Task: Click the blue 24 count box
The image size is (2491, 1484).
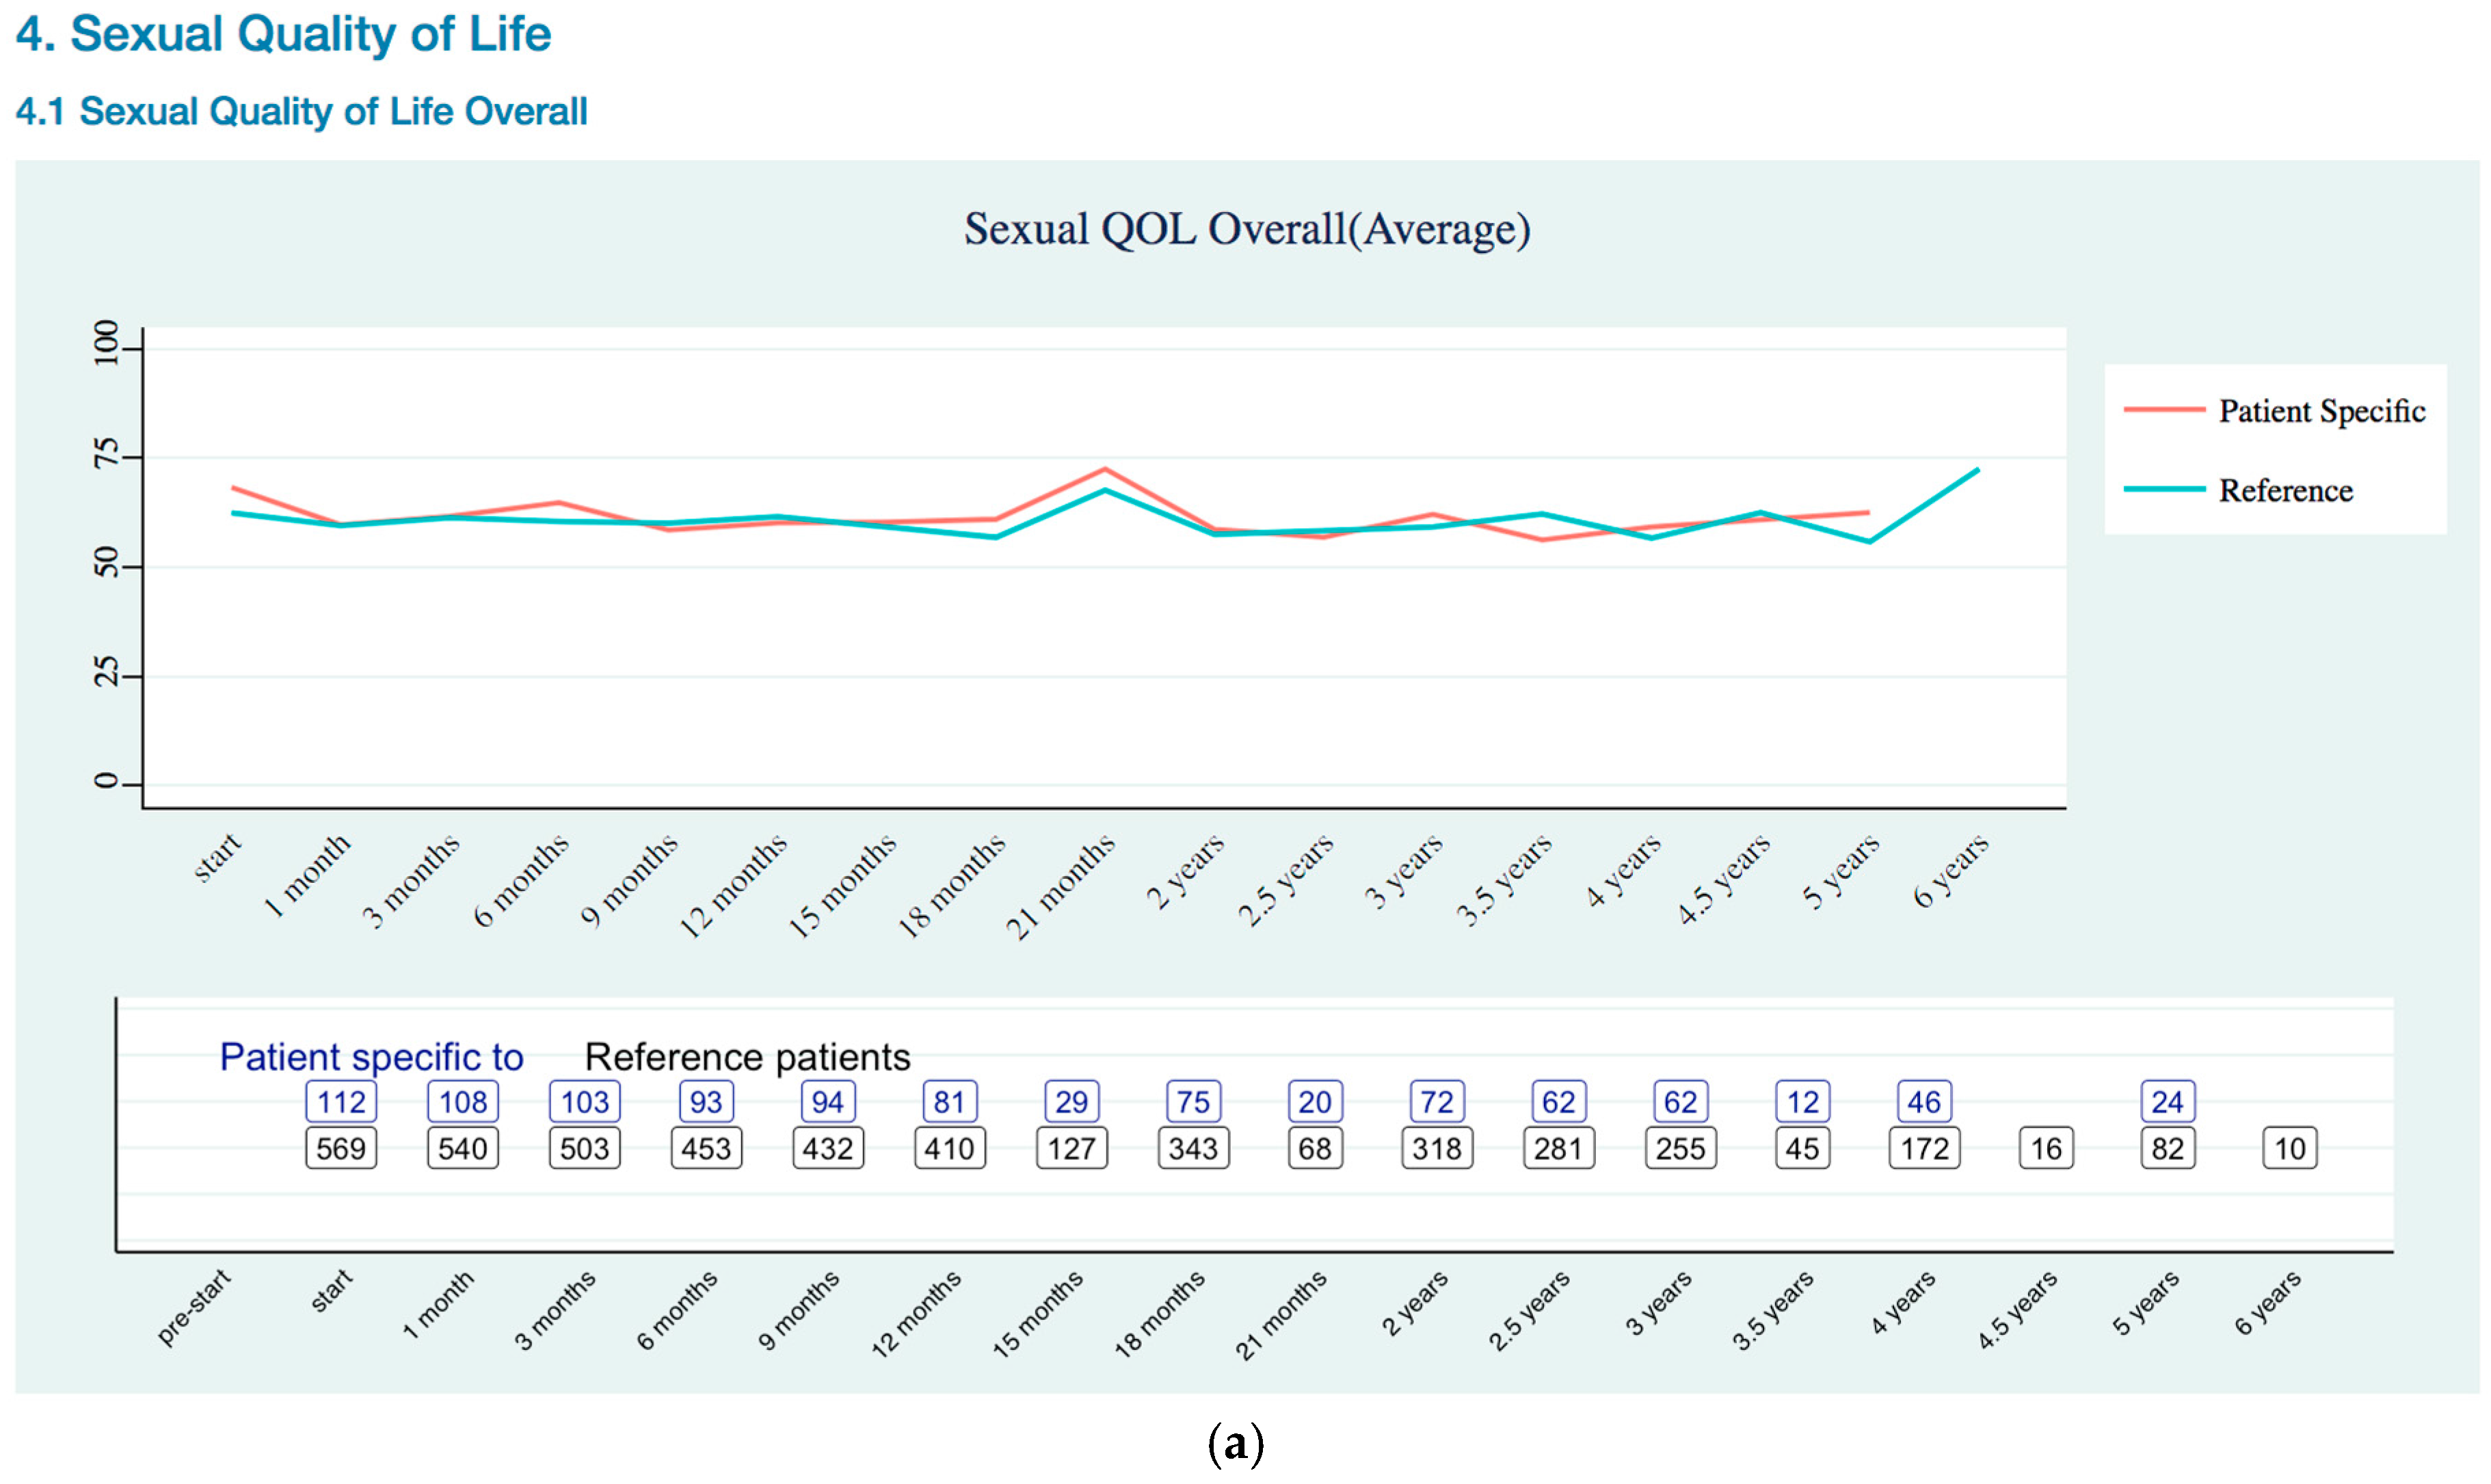Action: pyautogui.click(x=2167, y=1102)
